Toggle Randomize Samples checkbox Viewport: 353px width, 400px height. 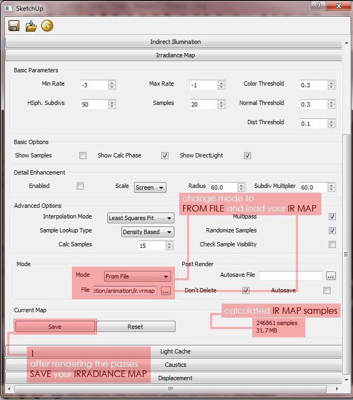(x=332, y=231)
